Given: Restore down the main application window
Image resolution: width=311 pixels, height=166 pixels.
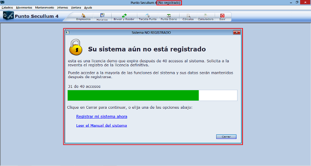Looking at the screenshot, I should [x=297, y=2].
